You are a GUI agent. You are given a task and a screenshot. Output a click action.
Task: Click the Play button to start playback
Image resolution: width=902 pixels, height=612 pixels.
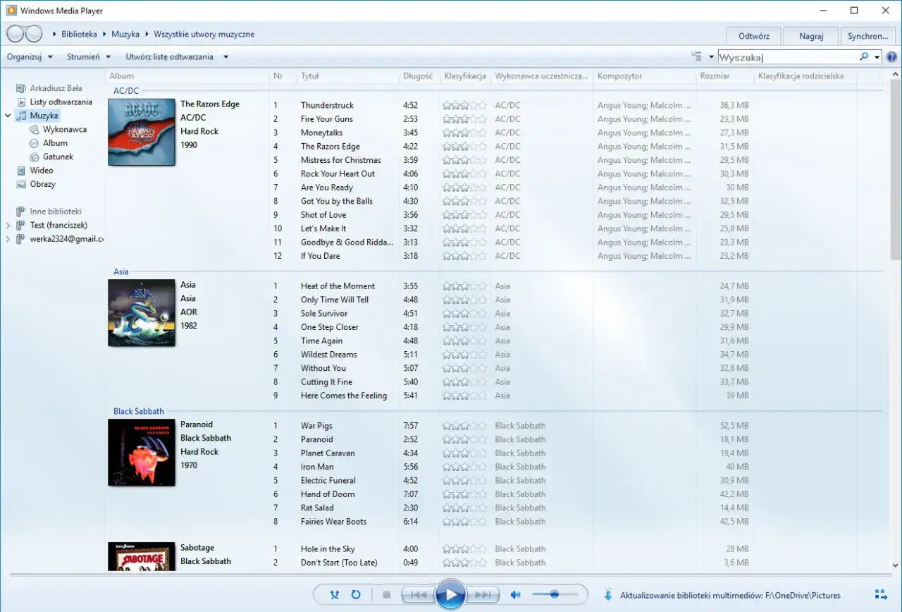pos(450,594)
